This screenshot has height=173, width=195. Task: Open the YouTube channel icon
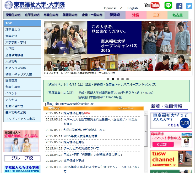[x=152, y=5]
